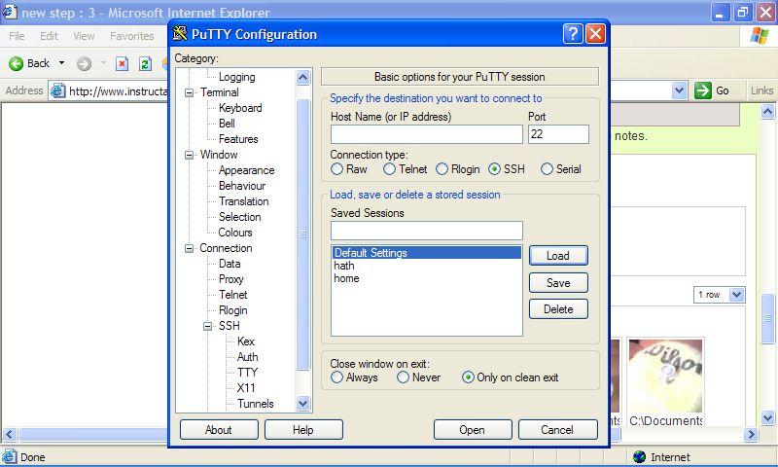The image size is (778, 467).
Task: Select 'Default Settings' in saved sessions list
Action: click(x=427, y=253)
